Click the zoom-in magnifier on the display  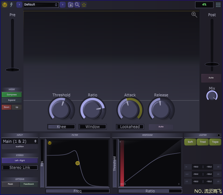click(194, 15)
